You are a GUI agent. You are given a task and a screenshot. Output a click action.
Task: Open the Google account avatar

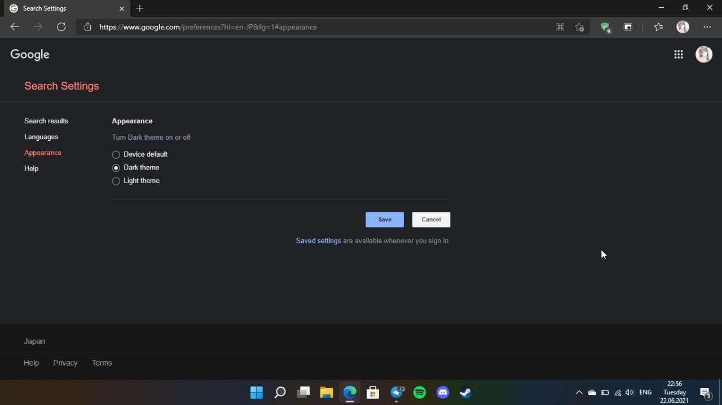tap(704, 54)
